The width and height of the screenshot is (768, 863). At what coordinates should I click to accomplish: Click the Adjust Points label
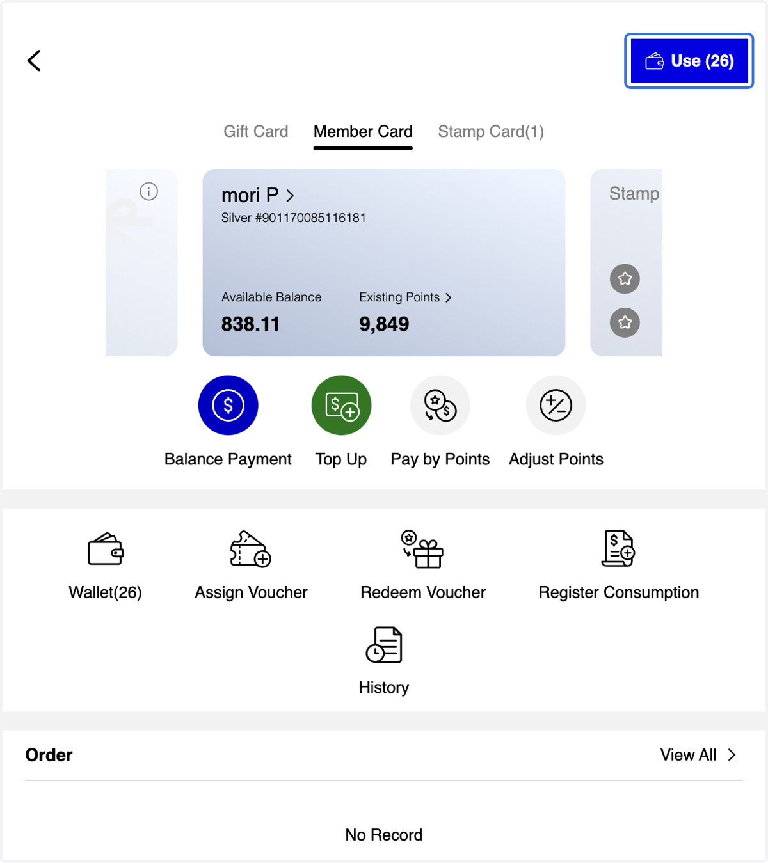(556, 459)
